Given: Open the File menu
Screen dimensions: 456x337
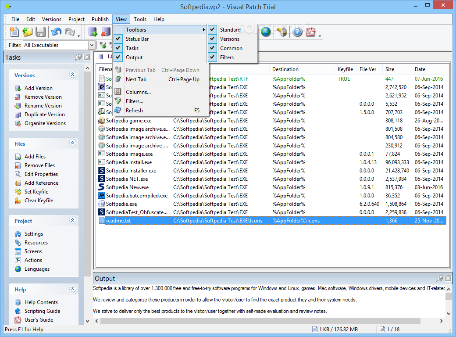Looking at the screenshot, I should pos(15,19).
